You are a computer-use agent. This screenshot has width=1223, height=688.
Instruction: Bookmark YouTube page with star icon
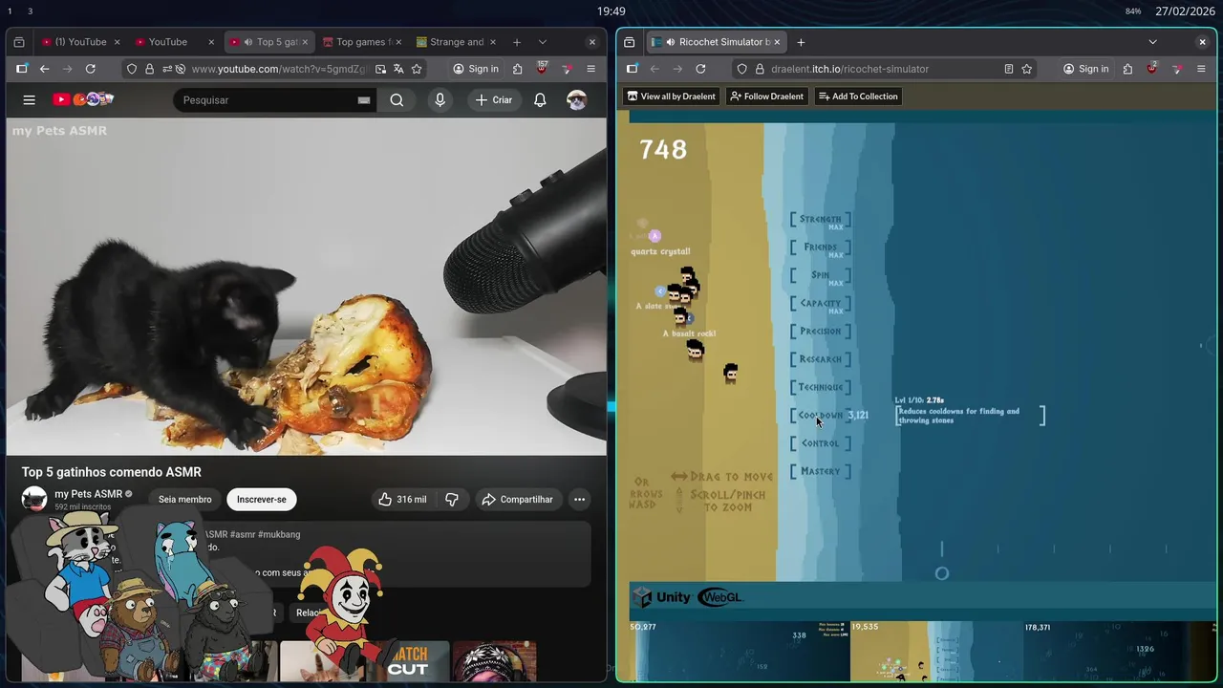pos(417,69)
